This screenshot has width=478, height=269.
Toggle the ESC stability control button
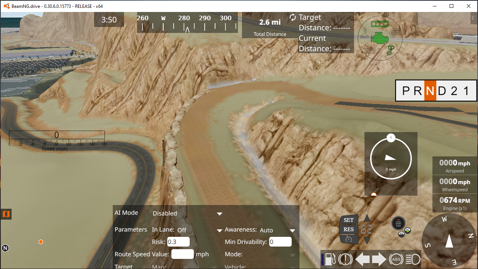(408, 230)
